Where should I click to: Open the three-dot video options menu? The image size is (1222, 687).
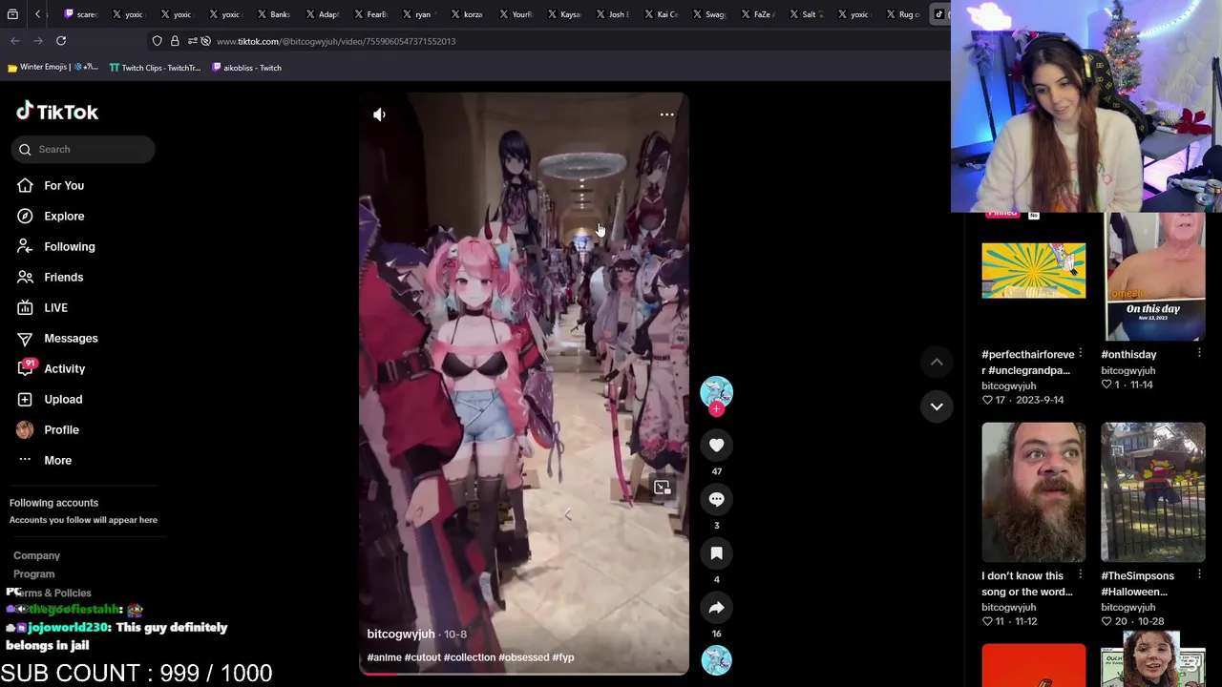[666, 114]
